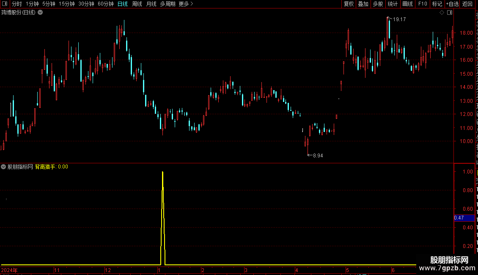Toggle the sidebar panel icon at top-left
The width and height of the screenshot is (478, 275).
click(5, 4)
